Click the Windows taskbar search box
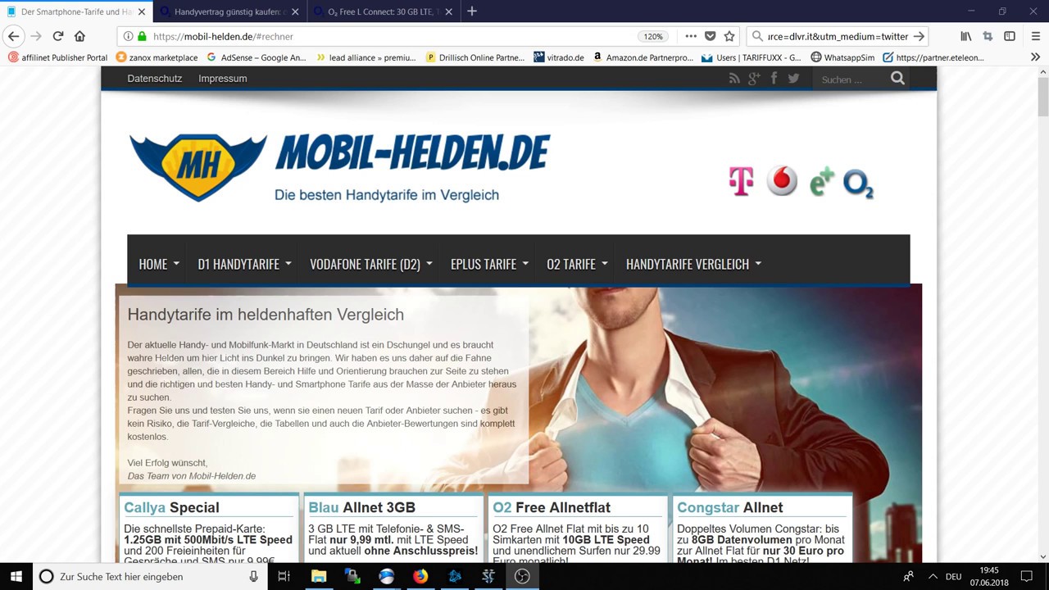1049x590 pixels. [150, 576]
